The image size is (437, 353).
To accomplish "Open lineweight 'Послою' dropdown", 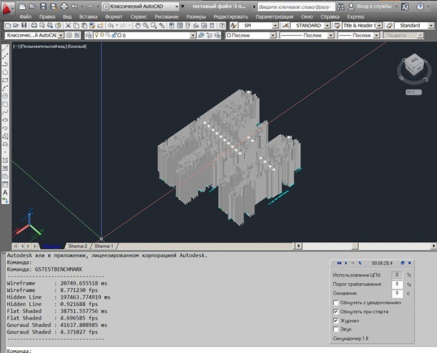I will tap(377, 35).
